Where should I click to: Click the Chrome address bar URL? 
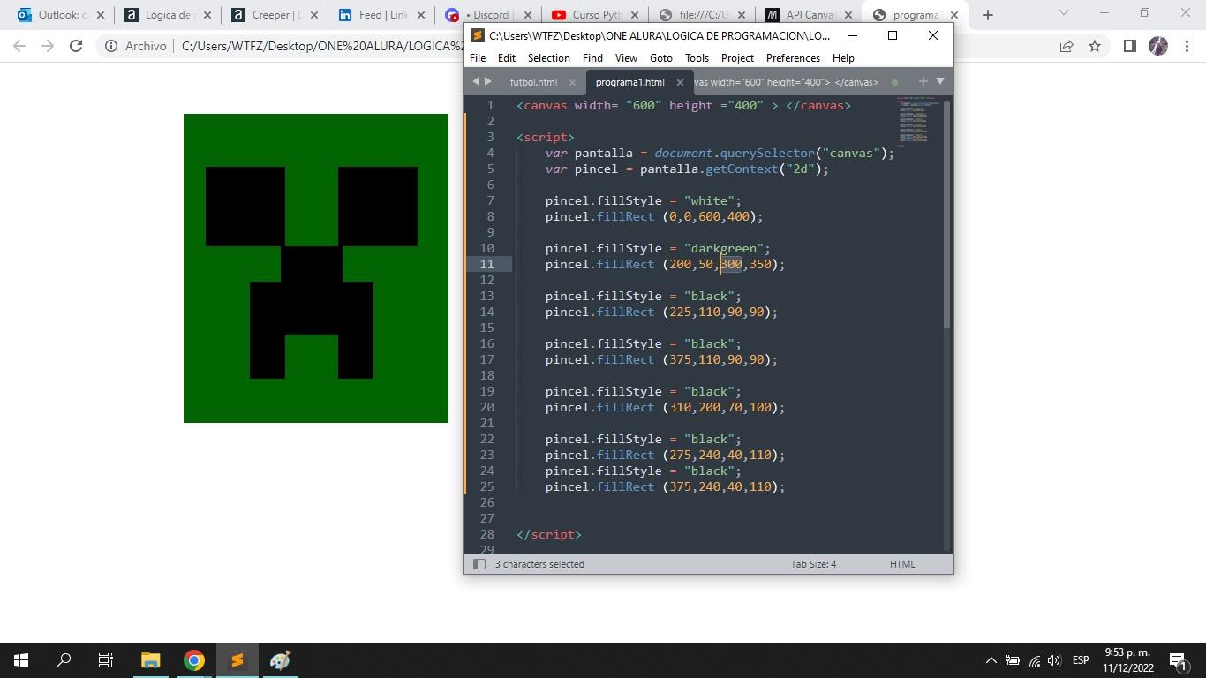coord(322,46)
